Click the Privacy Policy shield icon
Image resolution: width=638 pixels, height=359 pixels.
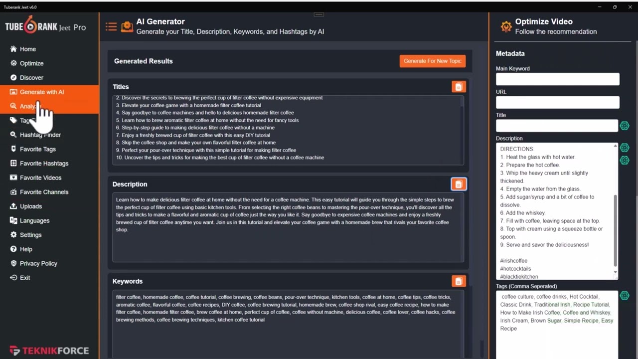(x=13, y=263)
